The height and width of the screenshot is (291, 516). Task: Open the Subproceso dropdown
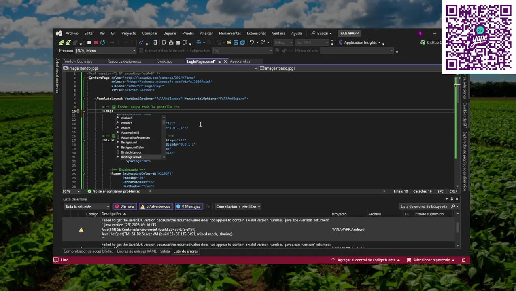242,51
